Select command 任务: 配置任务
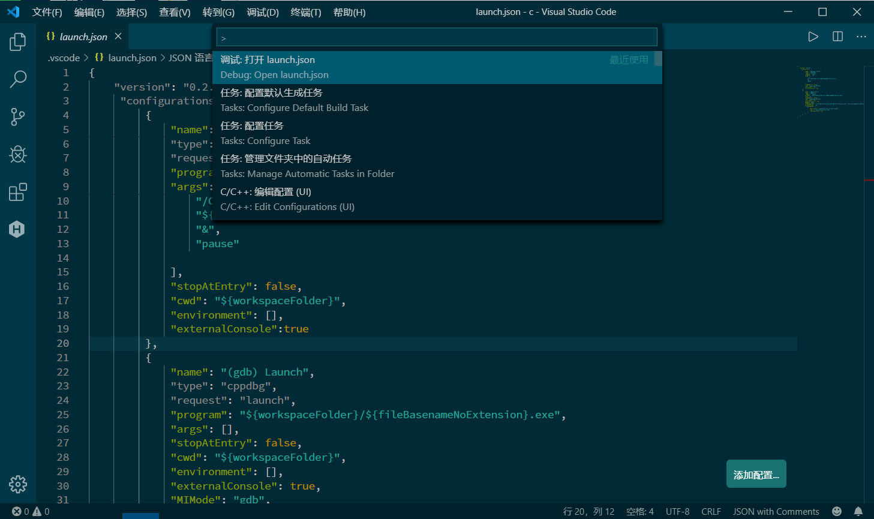The height and width of the screenshot is (519, 874). click(x=437, y=133)
